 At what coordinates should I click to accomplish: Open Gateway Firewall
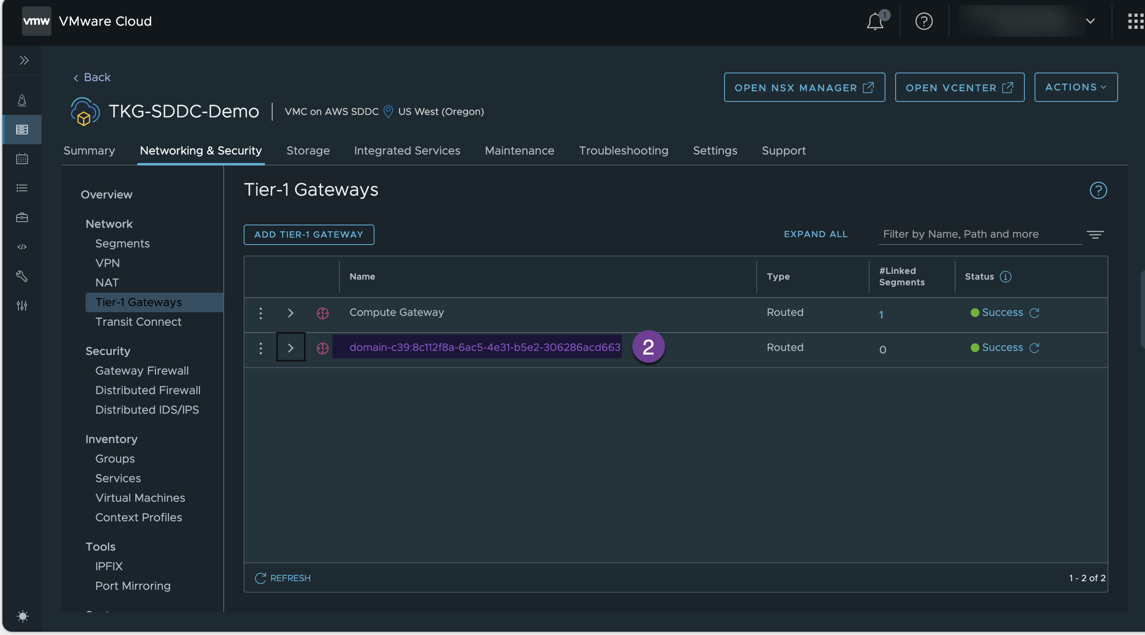click(142, 370)
